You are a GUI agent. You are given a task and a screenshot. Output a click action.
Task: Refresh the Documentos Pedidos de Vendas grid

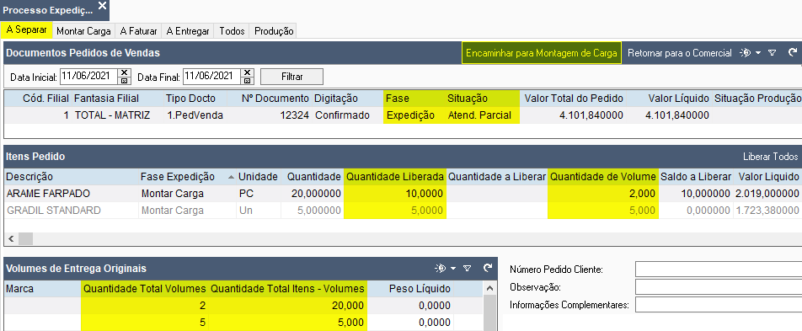tap(793, 52)
